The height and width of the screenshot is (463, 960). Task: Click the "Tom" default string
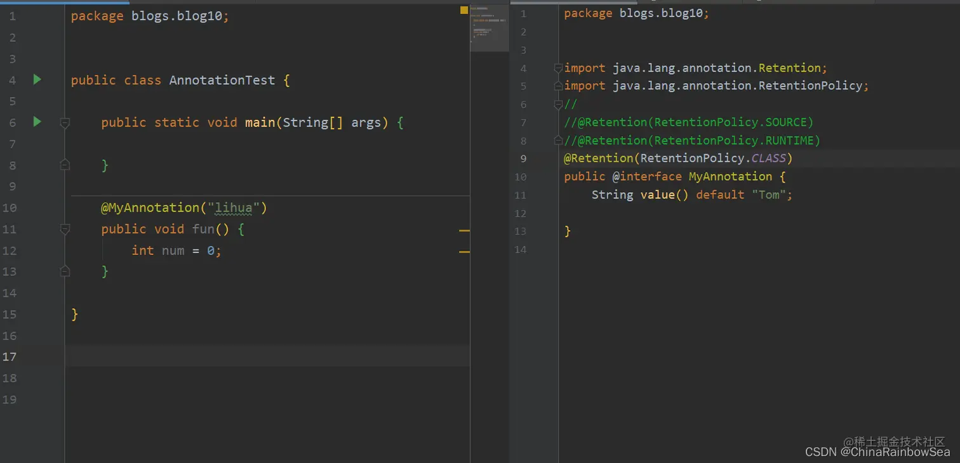(x=768, y=195)
